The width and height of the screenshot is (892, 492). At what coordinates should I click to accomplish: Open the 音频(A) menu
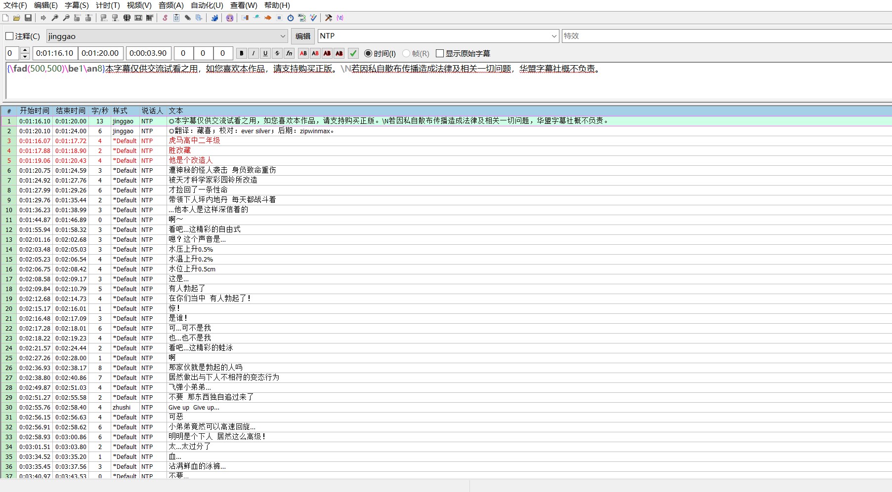pyautogui.click(x=171, y=5)
